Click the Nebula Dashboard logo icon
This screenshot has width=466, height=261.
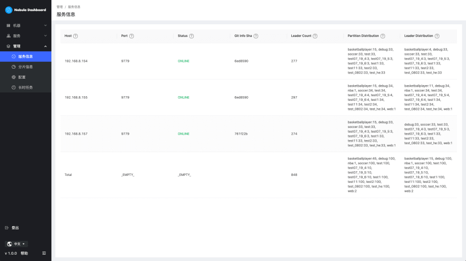[x=8, y=10]
